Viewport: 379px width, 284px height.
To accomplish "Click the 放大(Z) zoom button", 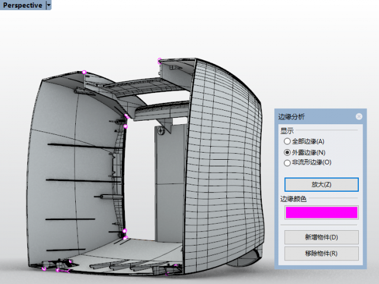I will (x=321, y=185).
